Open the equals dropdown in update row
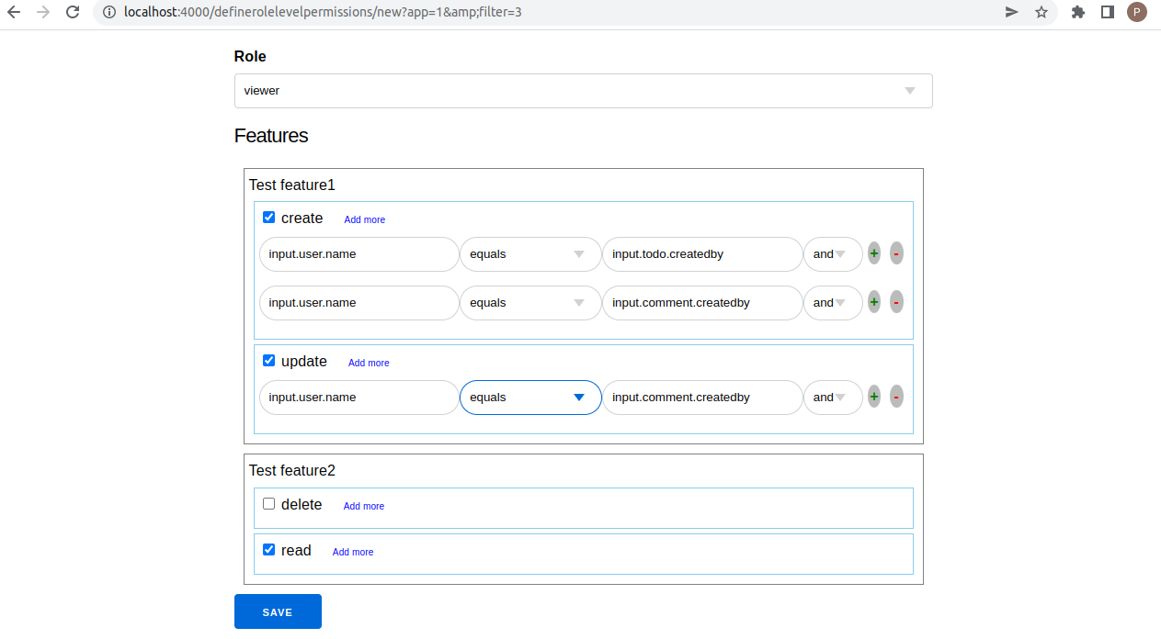 [x=530, y=398]
